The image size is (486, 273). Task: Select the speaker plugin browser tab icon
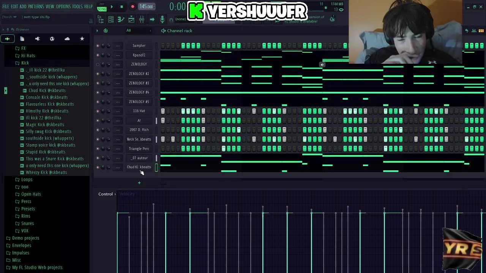37,39
